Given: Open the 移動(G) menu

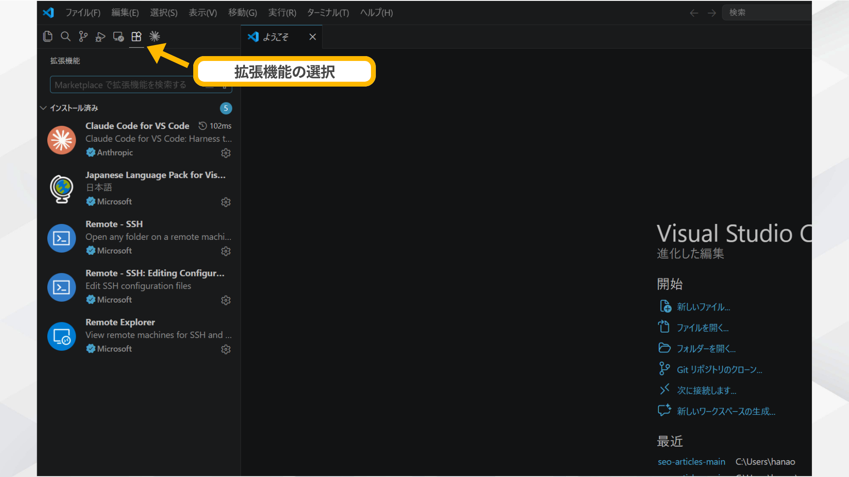Looking at the screenshot, I should 242,13.
